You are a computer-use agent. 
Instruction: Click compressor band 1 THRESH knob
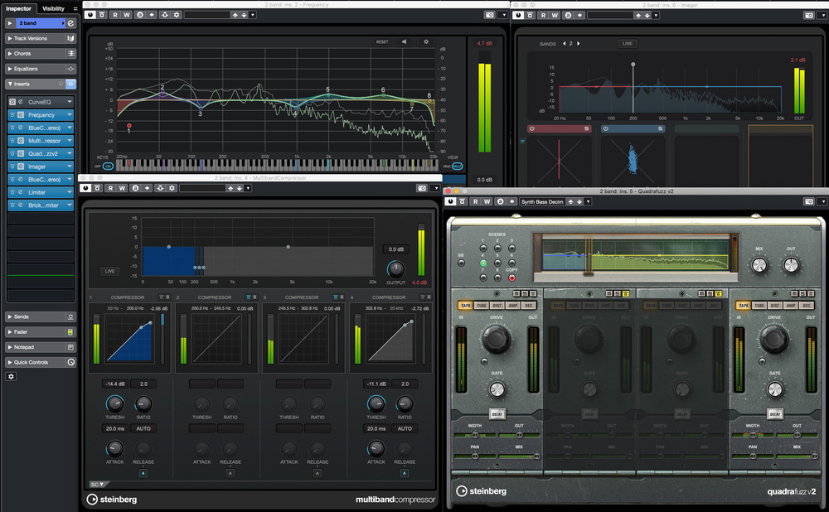click(x=114, y=404)
